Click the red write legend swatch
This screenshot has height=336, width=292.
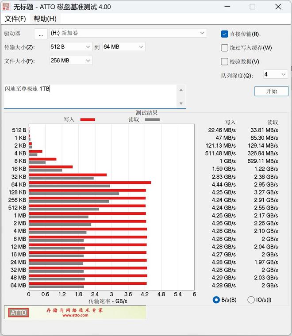click(x=87, y=119)
